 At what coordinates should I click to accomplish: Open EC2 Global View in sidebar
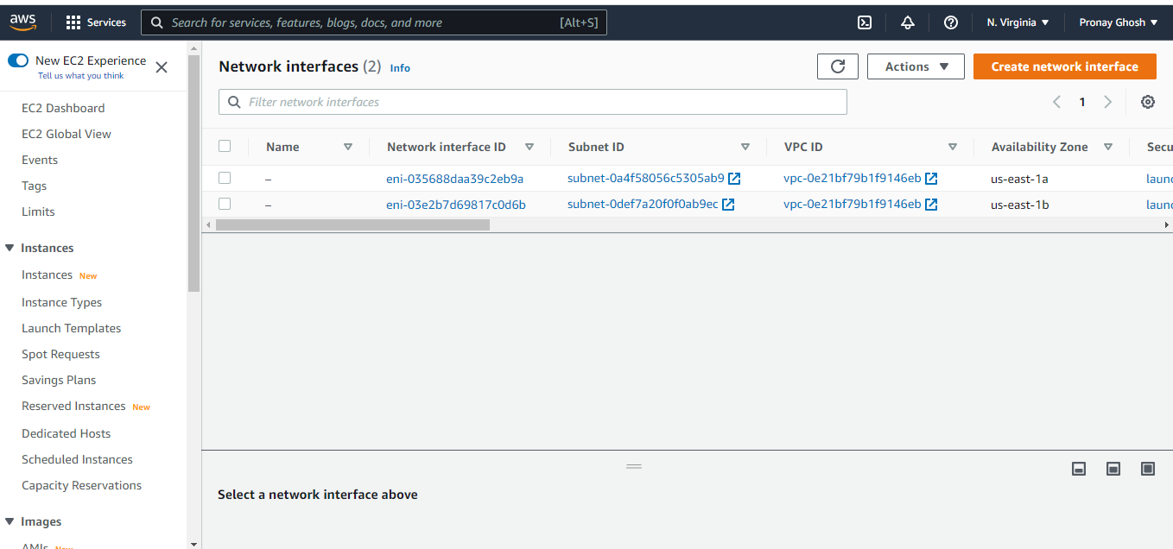point(67,134)
